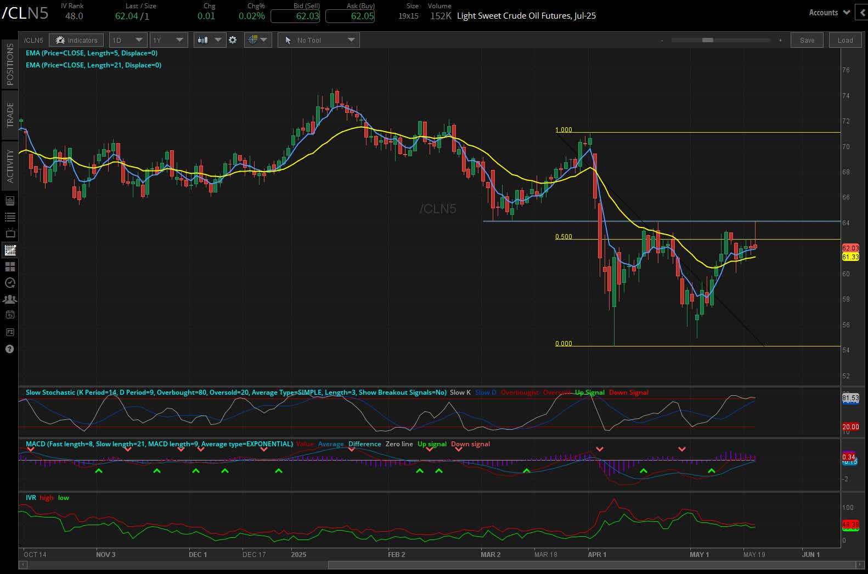This screenshot has width=868, height=574.
Task: Click the 0.500 Fibonacci level label
Action: (x=563, y=237)
